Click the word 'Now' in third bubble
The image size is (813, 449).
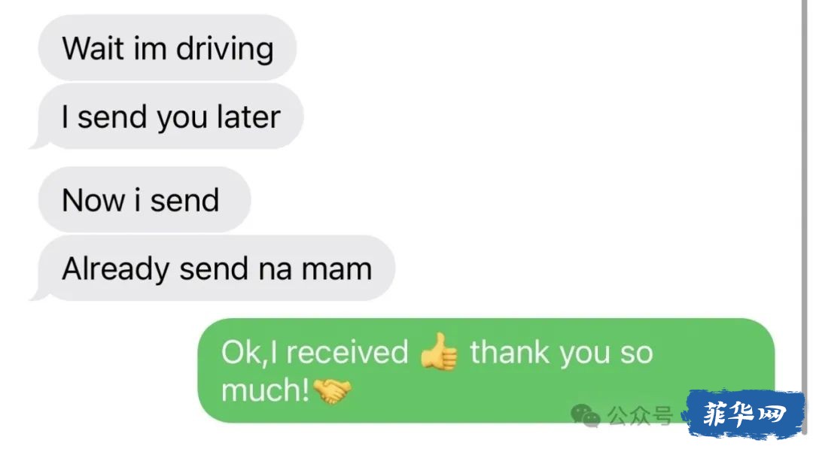(93, 200)
